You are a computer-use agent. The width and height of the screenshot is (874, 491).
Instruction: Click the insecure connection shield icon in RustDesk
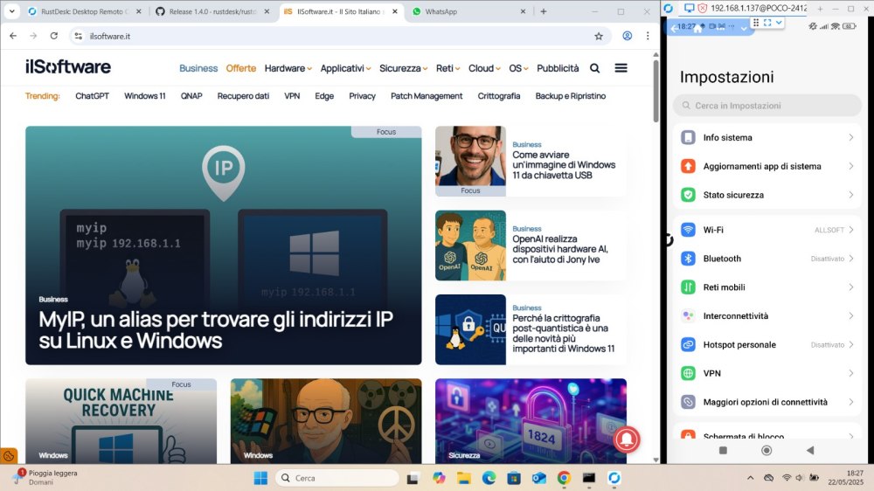(702, 9)
